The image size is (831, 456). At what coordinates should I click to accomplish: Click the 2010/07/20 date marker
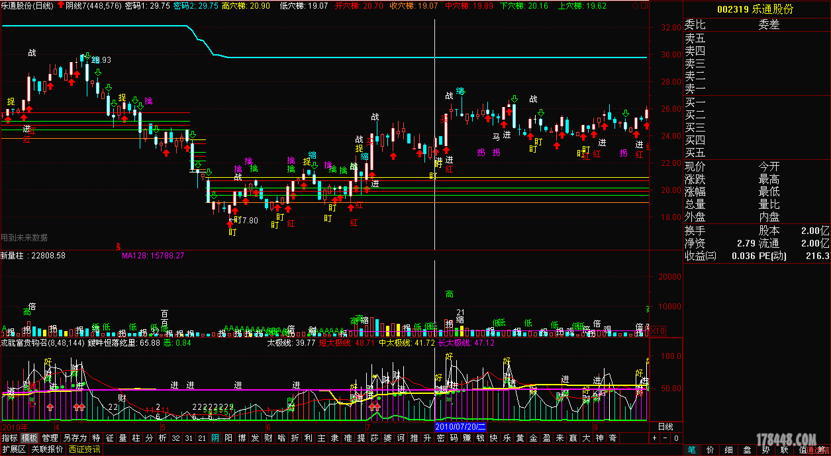click(x=461, y=427)
